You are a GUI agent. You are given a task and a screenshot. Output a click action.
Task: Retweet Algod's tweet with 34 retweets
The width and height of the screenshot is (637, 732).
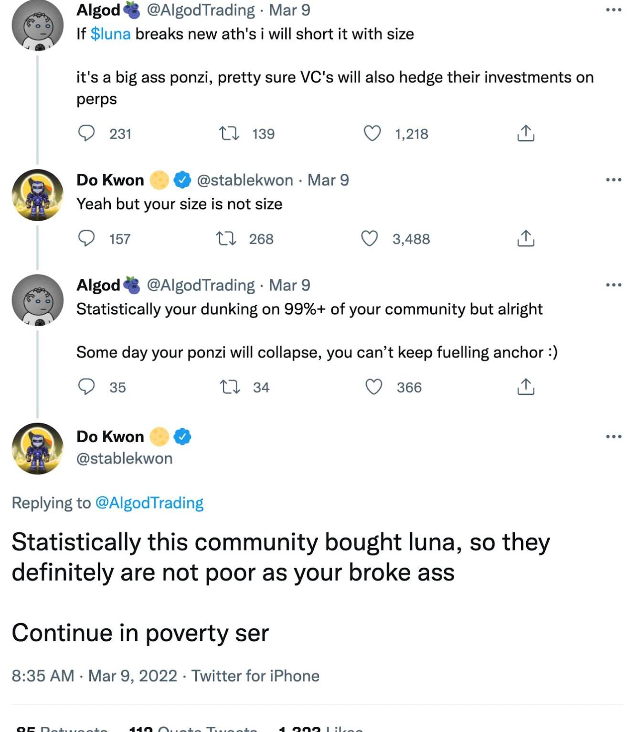coord(229,387)
